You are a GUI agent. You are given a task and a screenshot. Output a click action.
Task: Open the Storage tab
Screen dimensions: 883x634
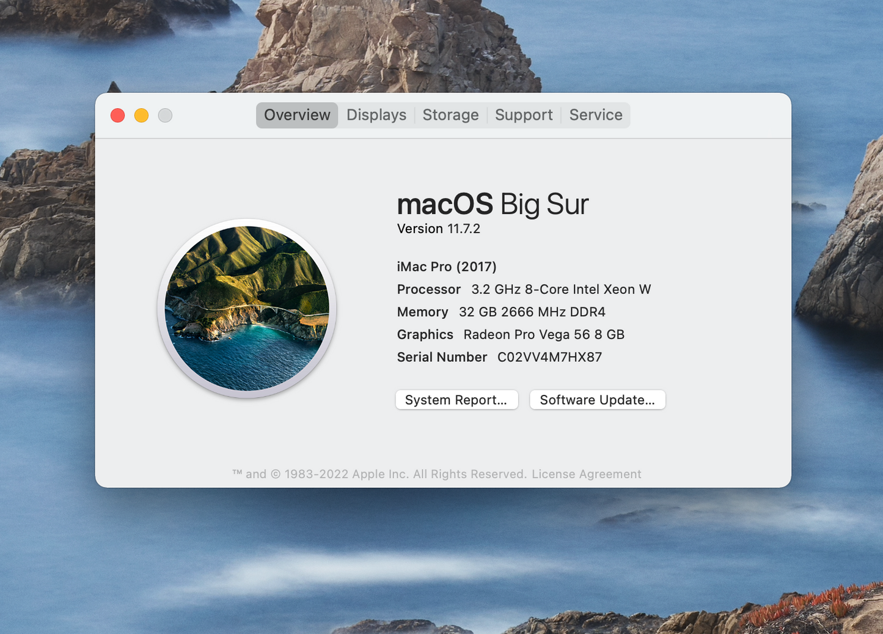(450, 115)
